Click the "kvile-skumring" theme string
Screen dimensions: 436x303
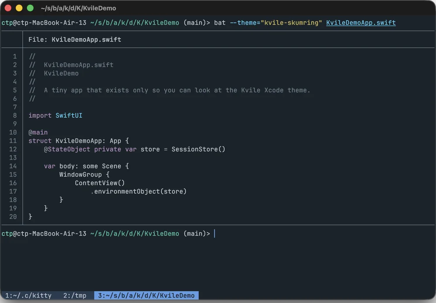(x=291, y=23)
